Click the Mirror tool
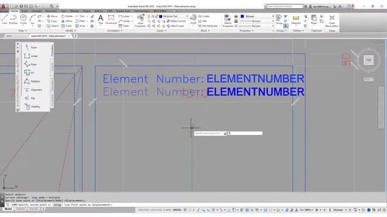Screen dimensions: 387x217 click(x=67, y=21)
